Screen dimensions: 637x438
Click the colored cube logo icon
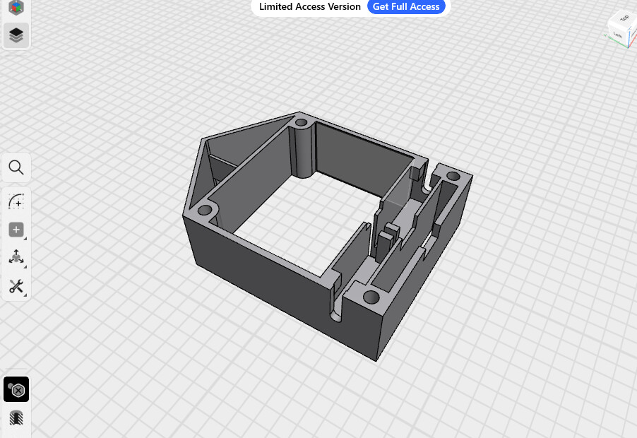[16, 6]
